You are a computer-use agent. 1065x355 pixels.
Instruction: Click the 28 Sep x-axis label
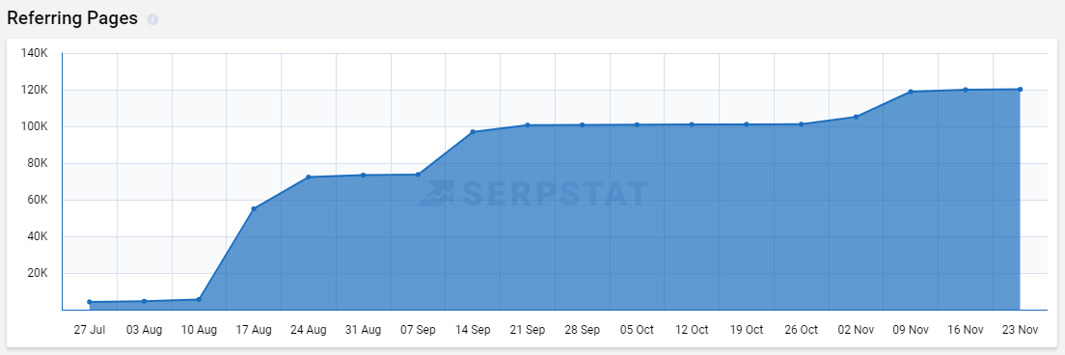(582, 330)
